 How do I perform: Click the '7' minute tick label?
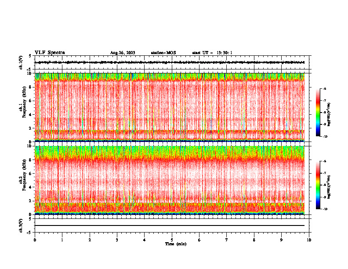[227, 240]
